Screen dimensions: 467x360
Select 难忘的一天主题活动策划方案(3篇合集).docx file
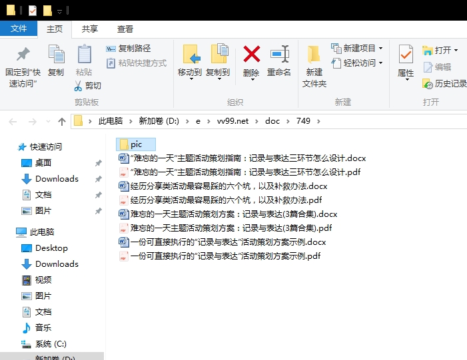coord(228,214)
